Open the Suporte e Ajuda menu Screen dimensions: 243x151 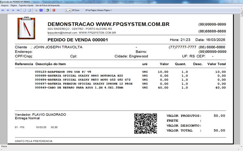click(26, 5)
